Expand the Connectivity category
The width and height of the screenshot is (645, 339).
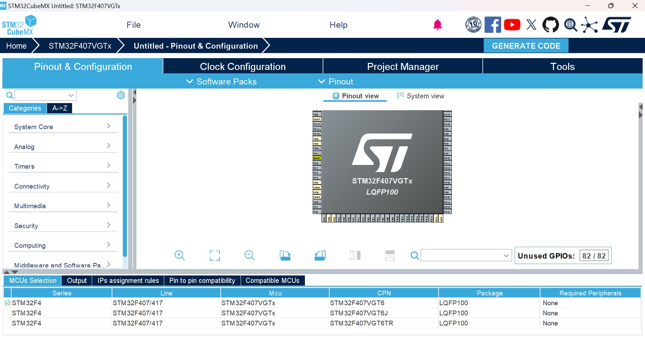click(63, 186)
